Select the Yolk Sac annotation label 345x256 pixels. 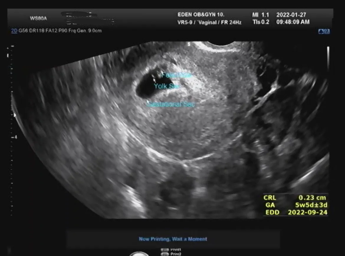(166, 86)
